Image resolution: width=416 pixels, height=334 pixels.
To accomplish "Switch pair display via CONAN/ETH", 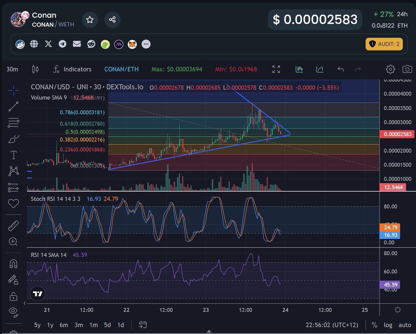I will 121,69.
